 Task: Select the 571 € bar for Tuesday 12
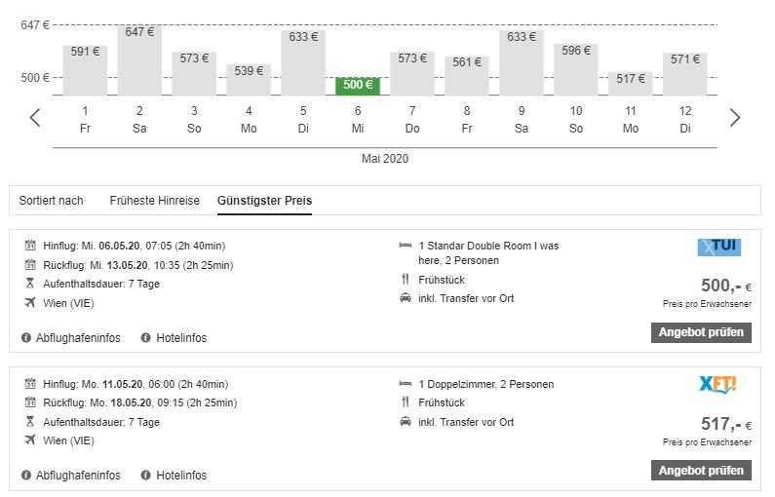(x=685, y=74)
